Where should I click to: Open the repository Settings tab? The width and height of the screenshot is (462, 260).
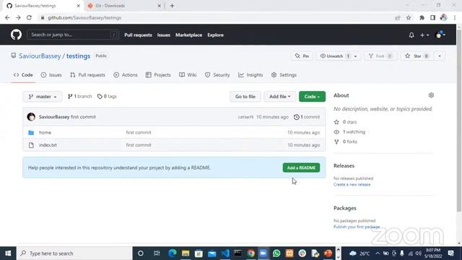[284, 75]
